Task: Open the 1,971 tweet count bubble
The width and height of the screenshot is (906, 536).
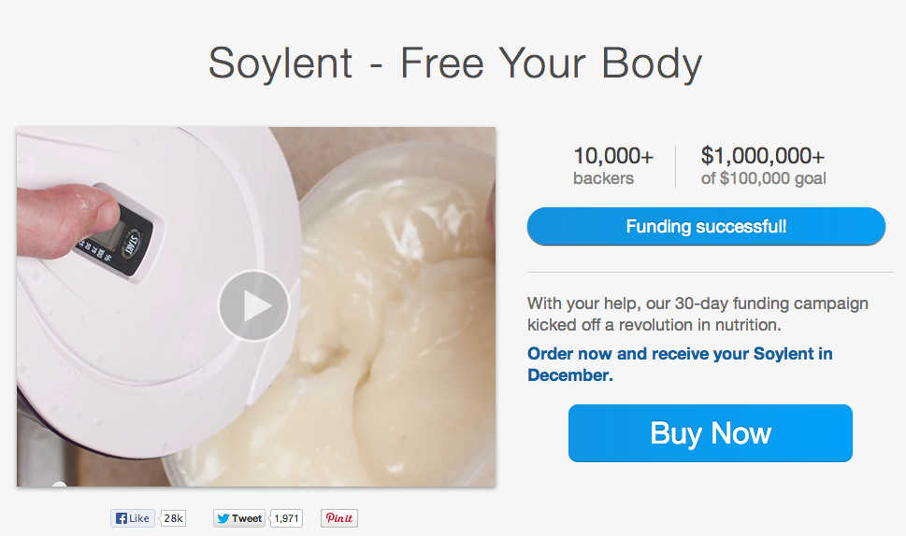Action: (x=288, y=518)
